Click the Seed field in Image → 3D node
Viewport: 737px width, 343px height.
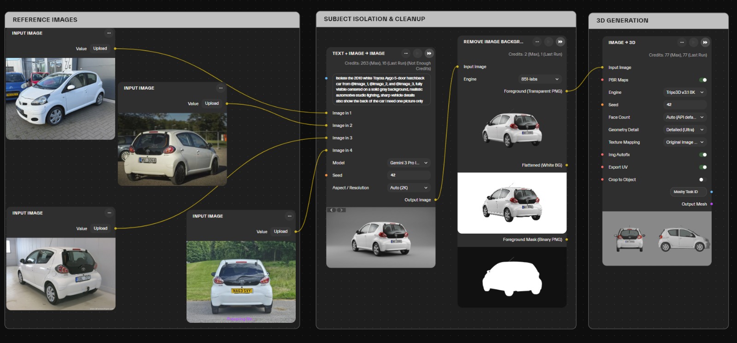(x=685, y=105)
